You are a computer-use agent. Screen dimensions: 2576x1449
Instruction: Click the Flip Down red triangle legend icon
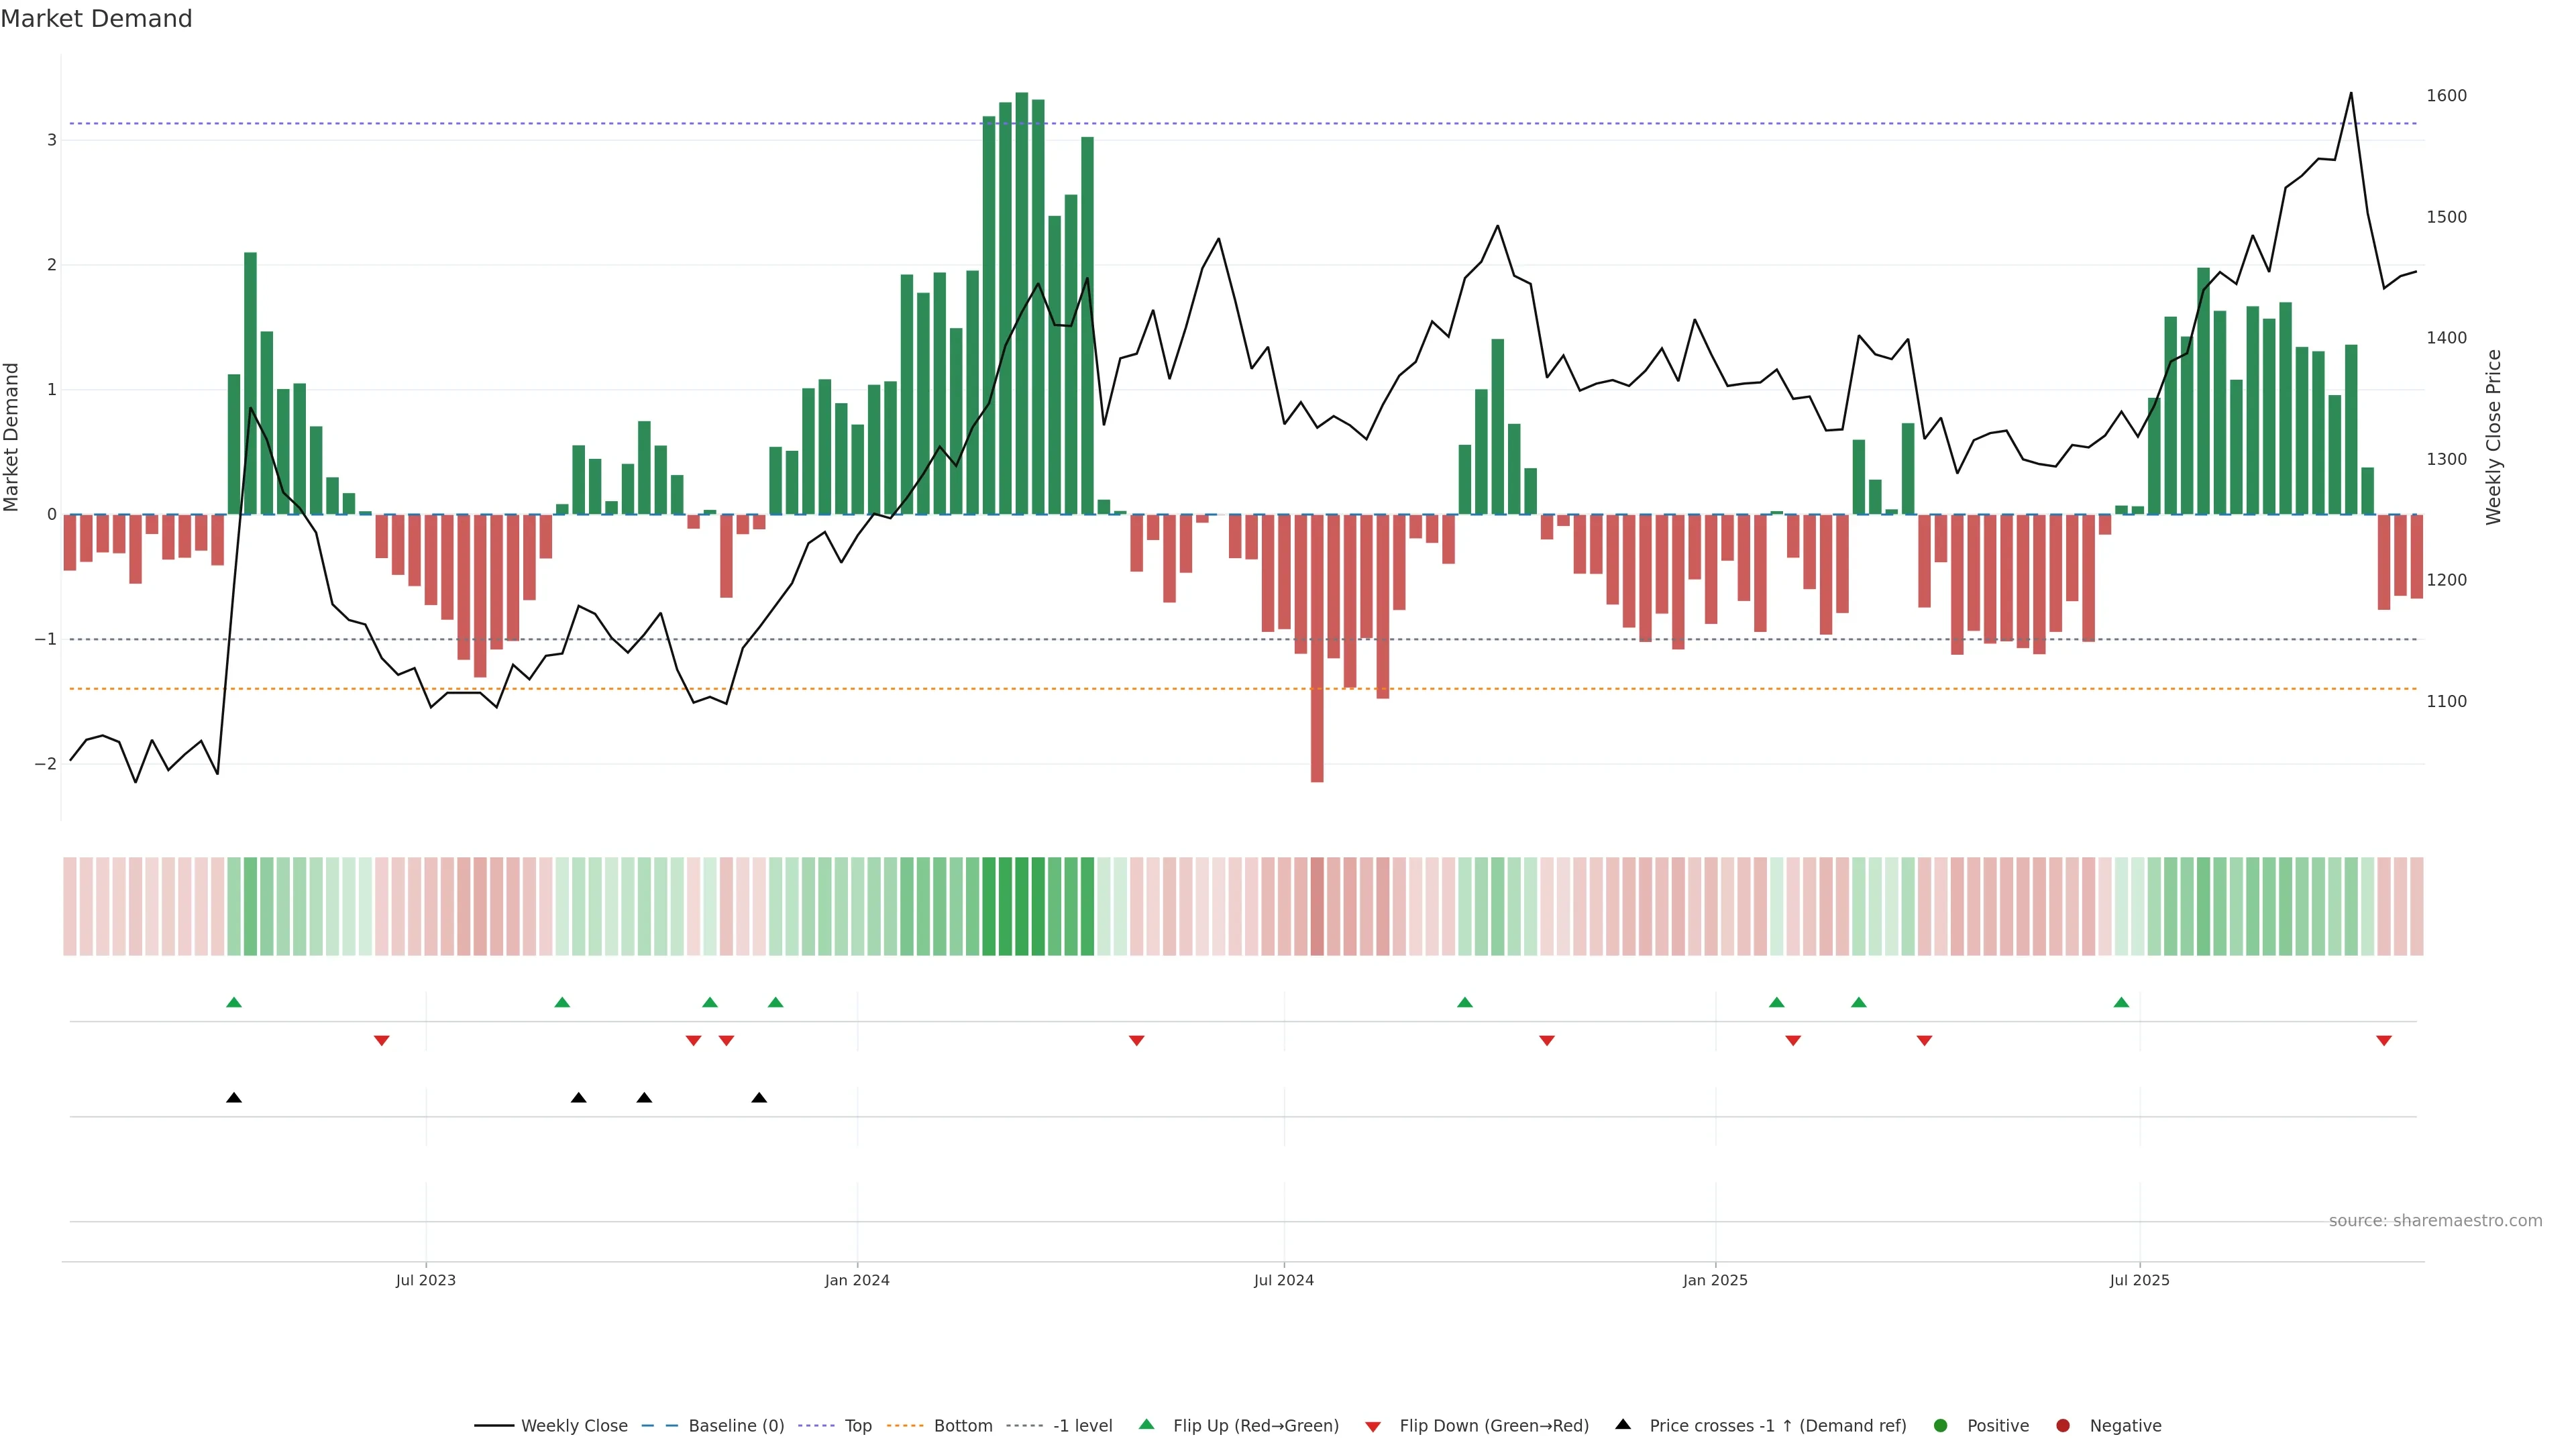[x=1373, y=1426]
